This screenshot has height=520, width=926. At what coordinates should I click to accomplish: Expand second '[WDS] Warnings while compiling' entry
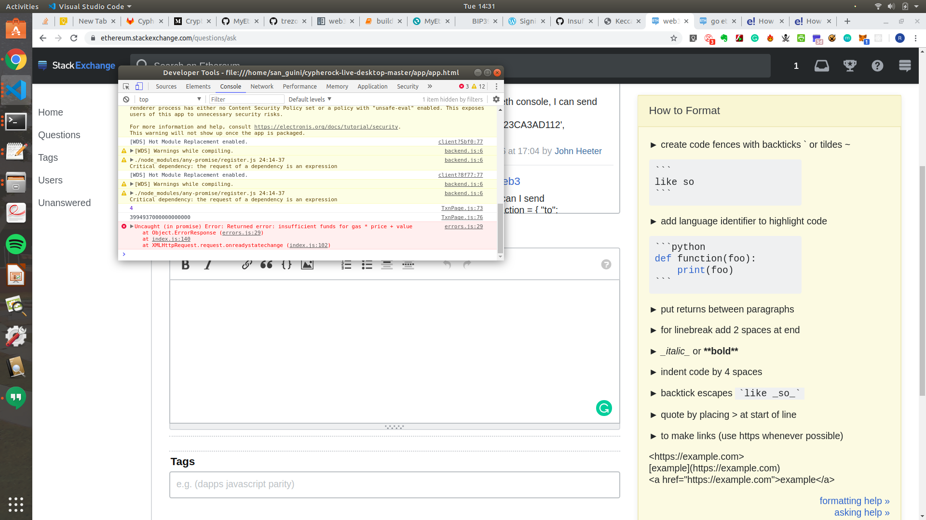click(x=132, y=184)
